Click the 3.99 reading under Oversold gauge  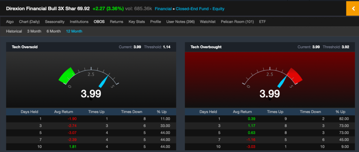(x=91, y=94)
